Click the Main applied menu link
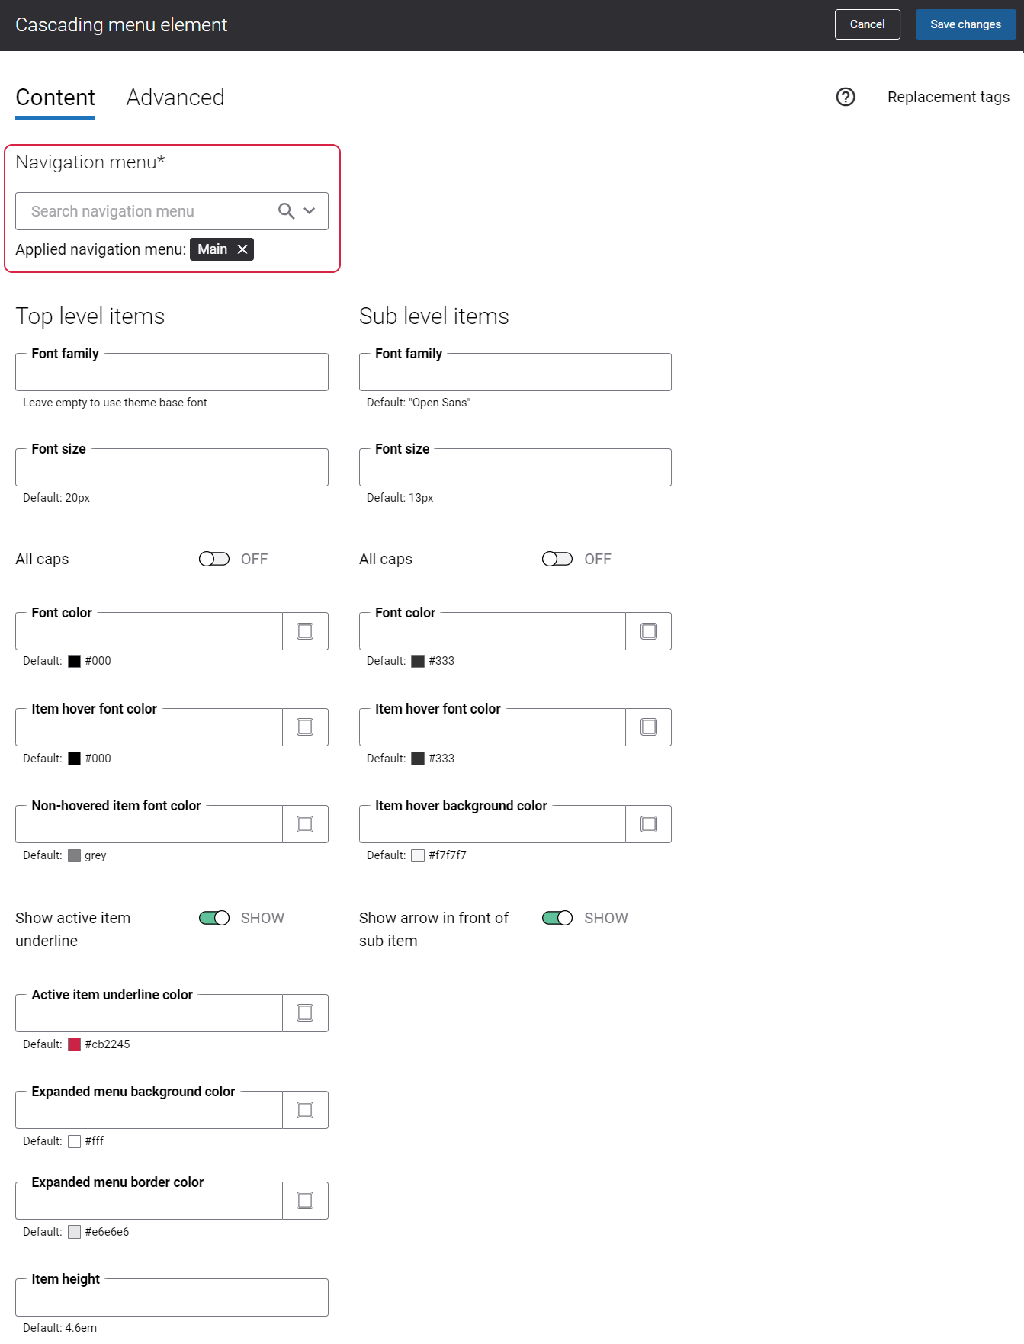1024x1344 pixels. (212, 249)
